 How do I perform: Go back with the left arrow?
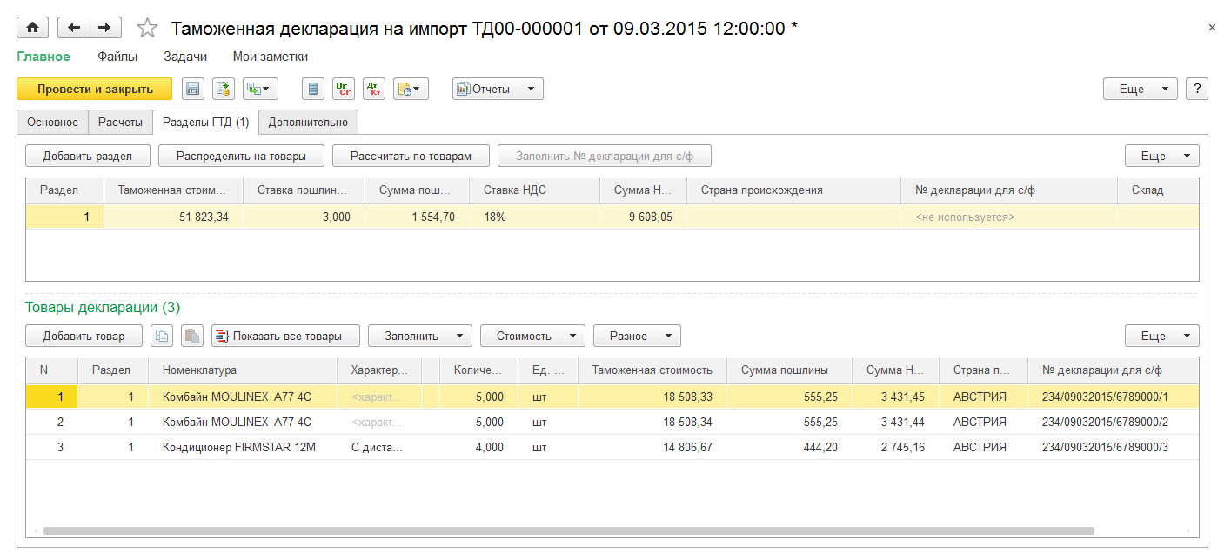coord(74,28)
